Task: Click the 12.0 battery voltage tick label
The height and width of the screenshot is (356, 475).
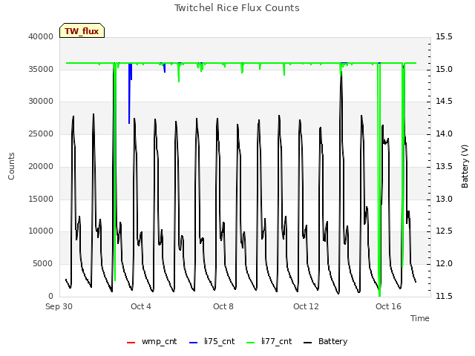Action: click(x=444, y=264)
